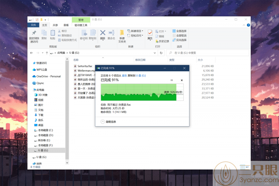Image resolution: width=279 pixels, height=186 pixels.
Task: Cancel the copy with the small X
Action: pos(182,80)
